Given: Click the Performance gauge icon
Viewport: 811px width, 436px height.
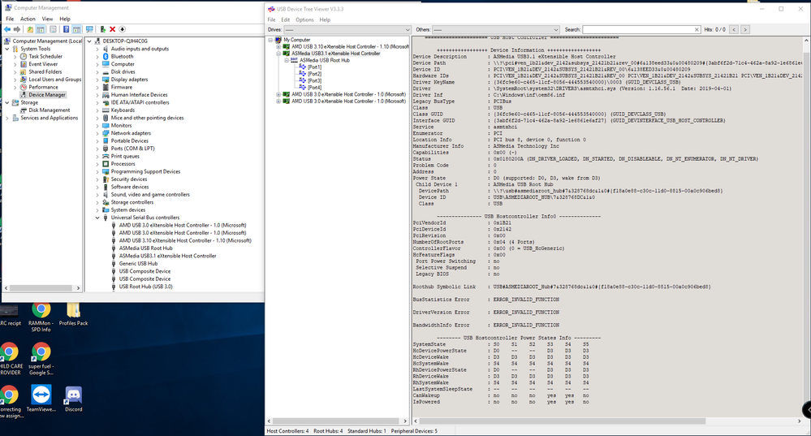Looking at the screenshot, I should point(24,87).
